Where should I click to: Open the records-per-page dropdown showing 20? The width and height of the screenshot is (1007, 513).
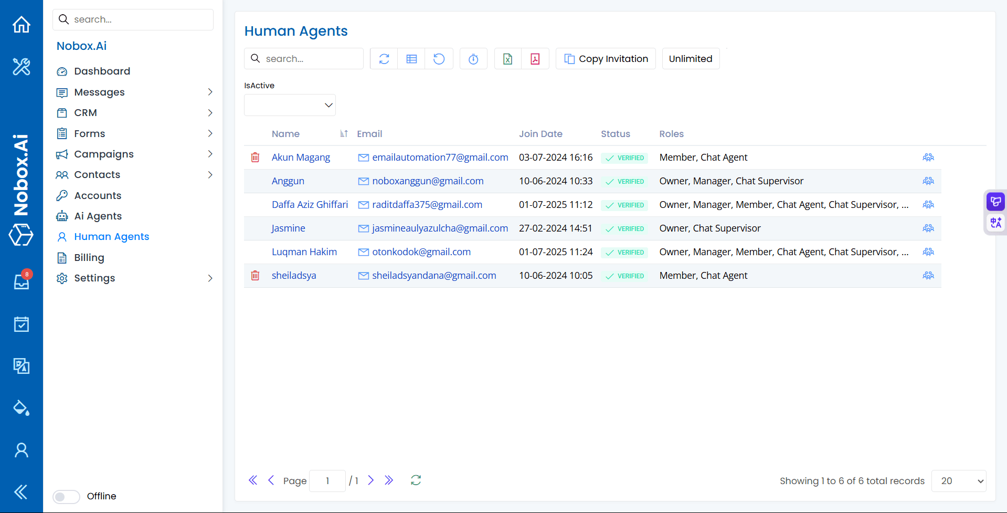pos(959,480)
